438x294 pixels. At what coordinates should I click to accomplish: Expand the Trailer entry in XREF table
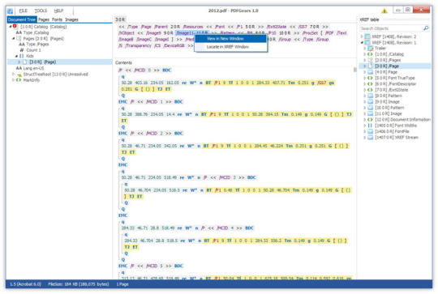[x=365, y=49]
